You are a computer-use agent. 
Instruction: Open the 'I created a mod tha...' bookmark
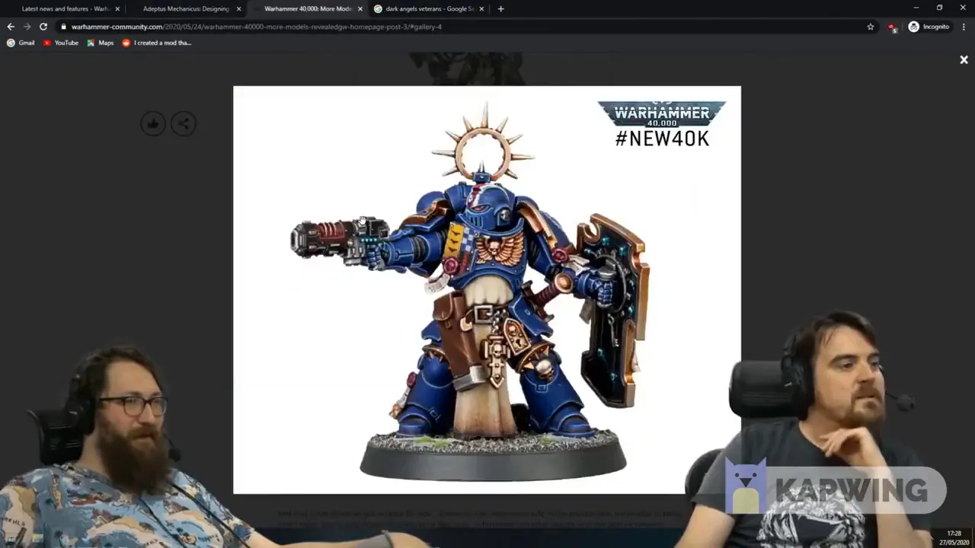[x=156, y=43]
